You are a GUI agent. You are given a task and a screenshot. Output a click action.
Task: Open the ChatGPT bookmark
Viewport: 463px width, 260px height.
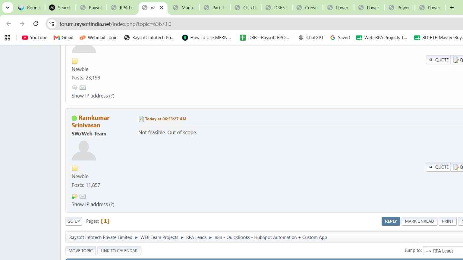311,38
